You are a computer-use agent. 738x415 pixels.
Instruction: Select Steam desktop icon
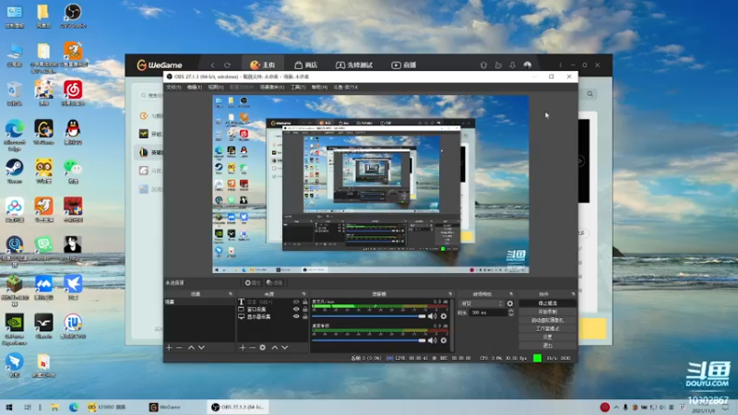(14, 172)
